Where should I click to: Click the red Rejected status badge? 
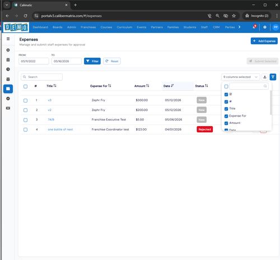click(204, 129)
